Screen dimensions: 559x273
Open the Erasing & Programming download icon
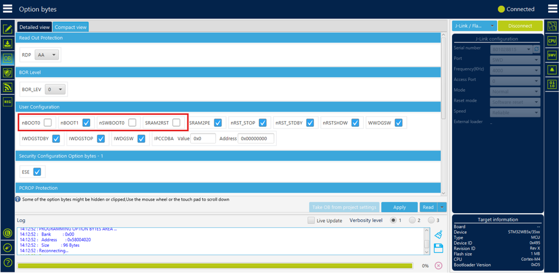(7, 44)
